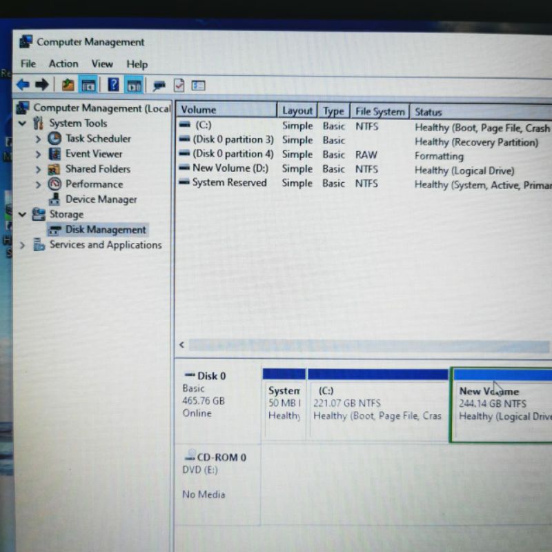Click the blue Help question mark icon
Image resolution: width=552 pixels, height=552 pixels.
tap(113, 85)
